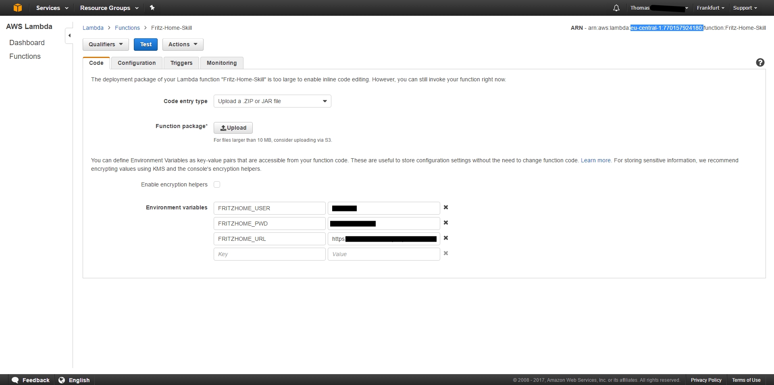Click the FRITZHOME_PWD value field
Viewport: 774px width, 385px height.
(x=384, y=224)
